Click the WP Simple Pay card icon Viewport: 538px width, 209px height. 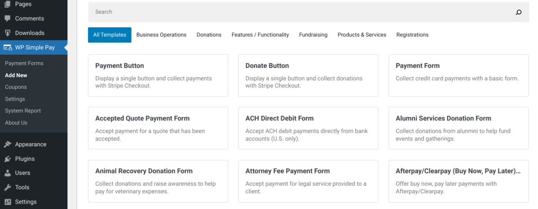point(8,48)
